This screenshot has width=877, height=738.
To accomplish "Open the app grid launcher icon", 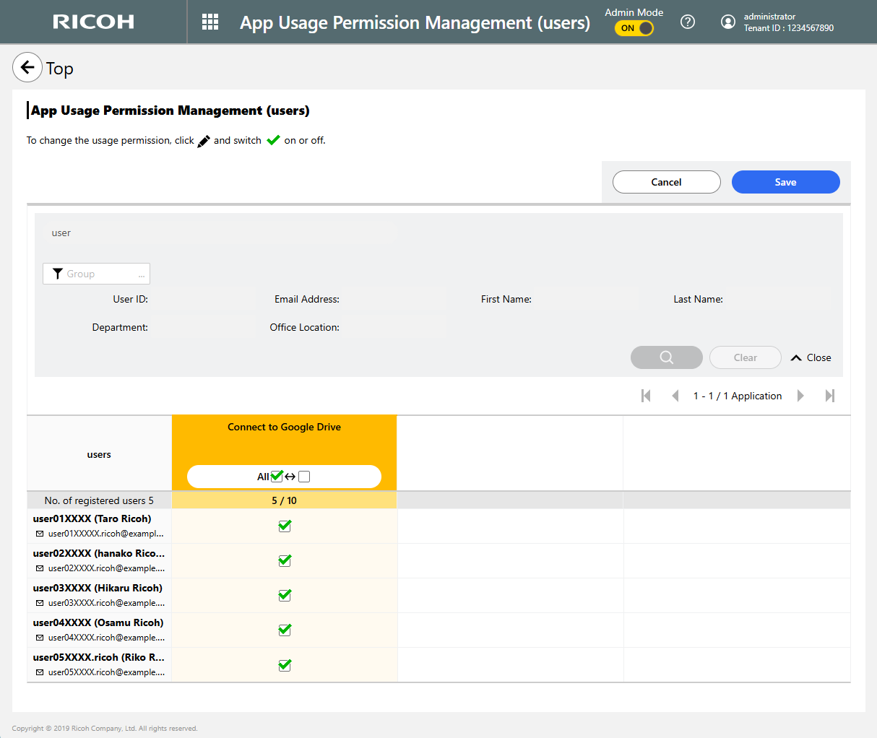I will pyautogui.click(x=210, y=22).
